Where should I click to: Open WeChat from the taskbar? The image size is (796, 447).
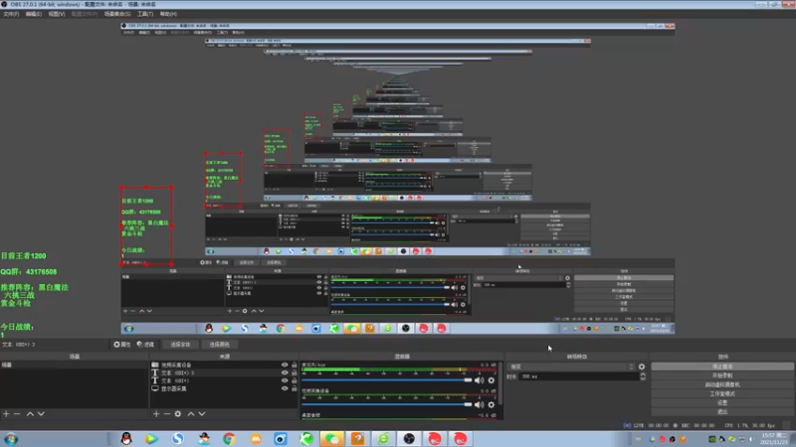[332, 438]
